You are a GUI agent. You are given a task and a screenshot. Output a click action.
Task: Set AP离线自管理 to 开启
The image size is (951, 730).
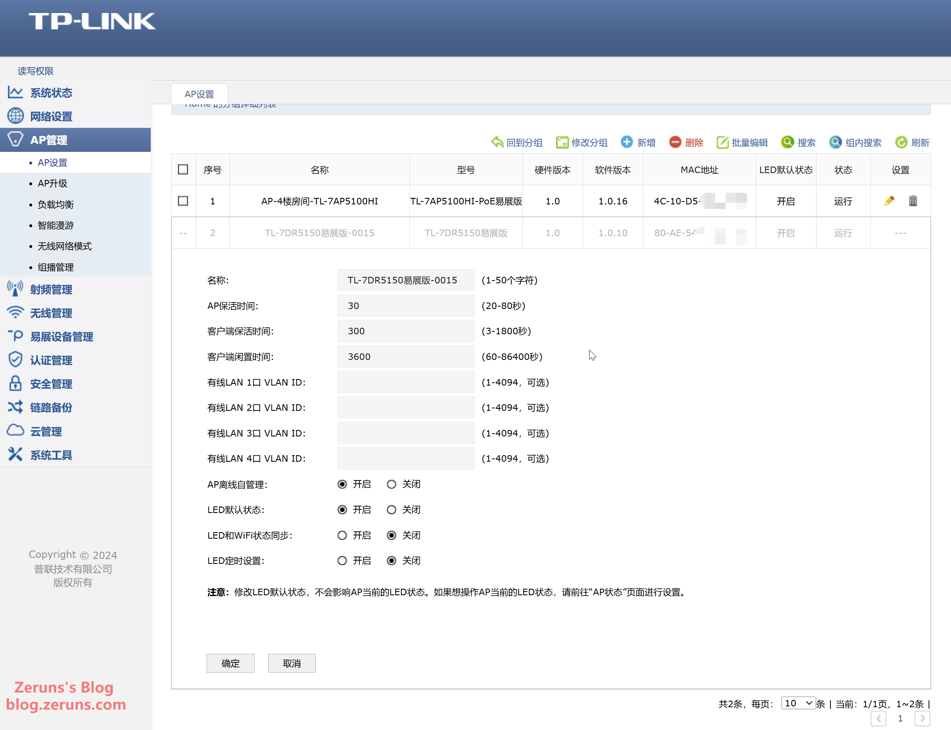[x=342, y=484]
